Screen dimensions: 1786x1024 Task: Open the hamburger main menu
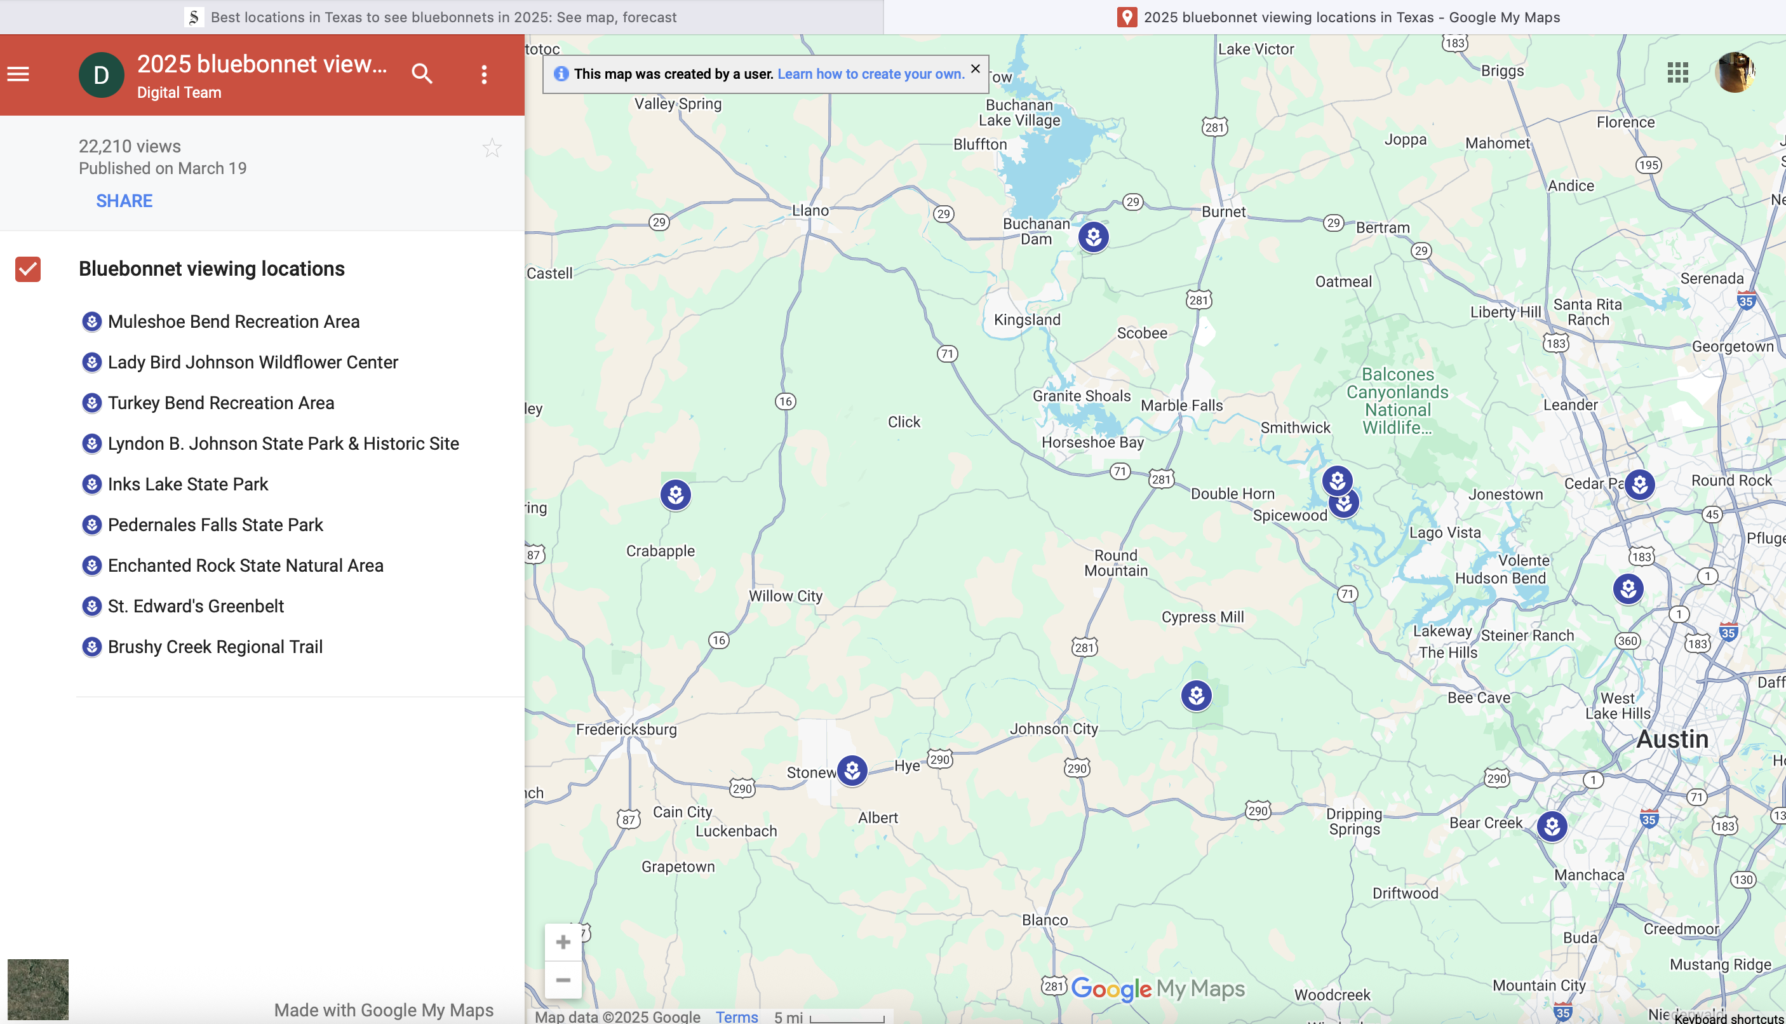click(18, 74)
